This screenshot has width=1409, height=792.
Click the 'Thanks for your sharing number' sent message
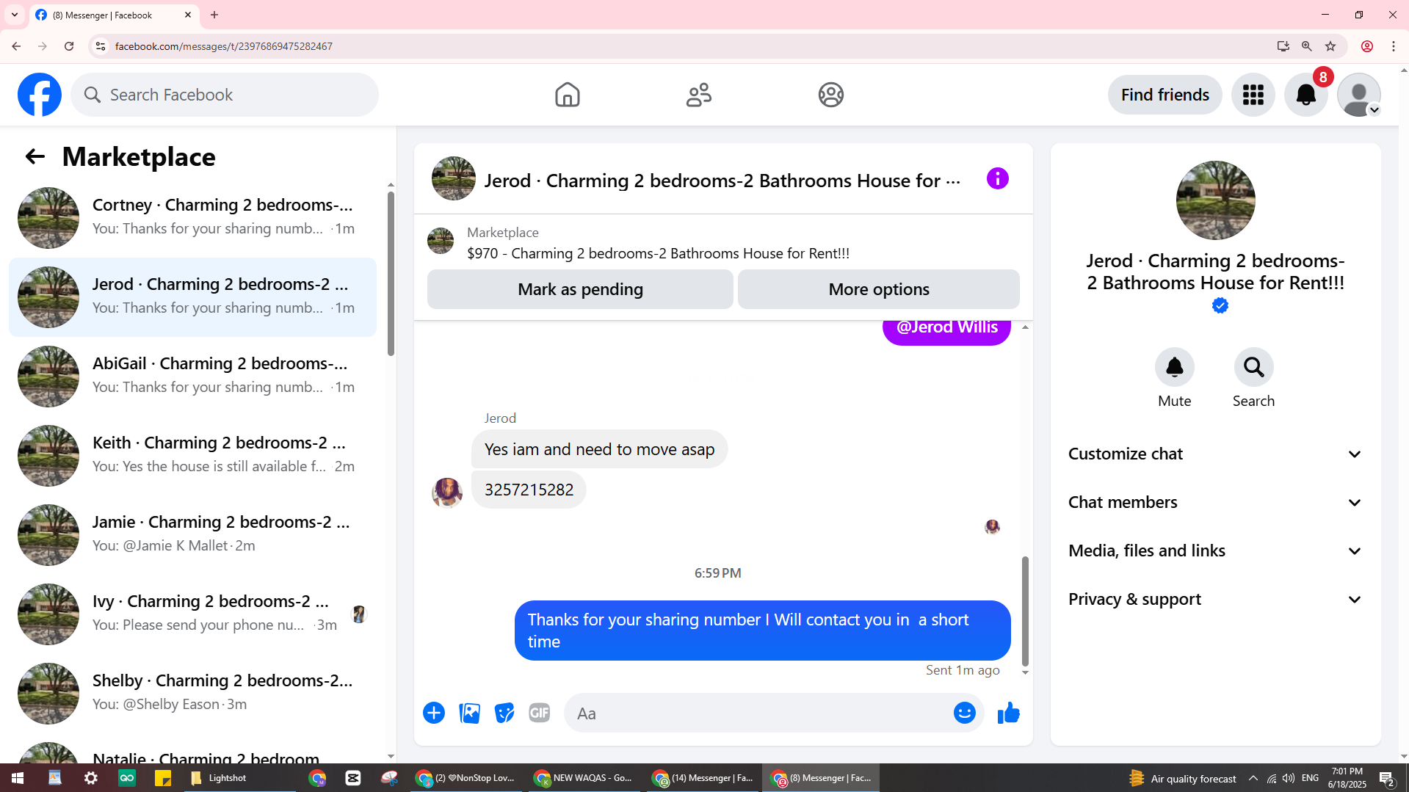[x=762, y=631]
